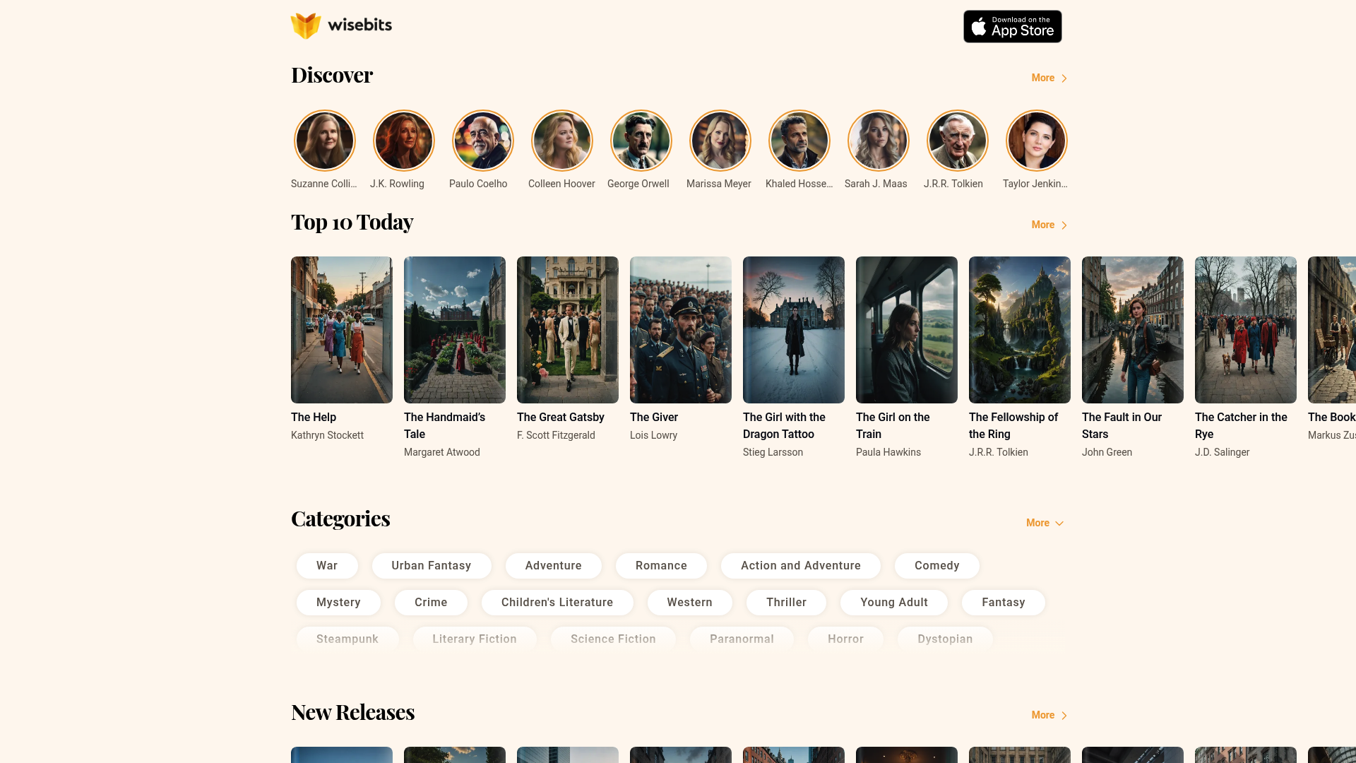Click the Colleen Hoover name label

tap(561, 184)
